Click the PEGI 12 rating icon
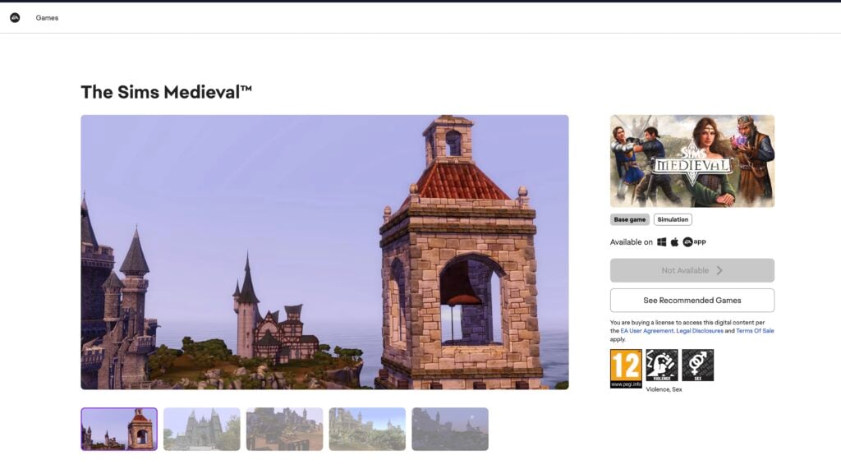The image size is (841, 469). [x=626, y=368]
